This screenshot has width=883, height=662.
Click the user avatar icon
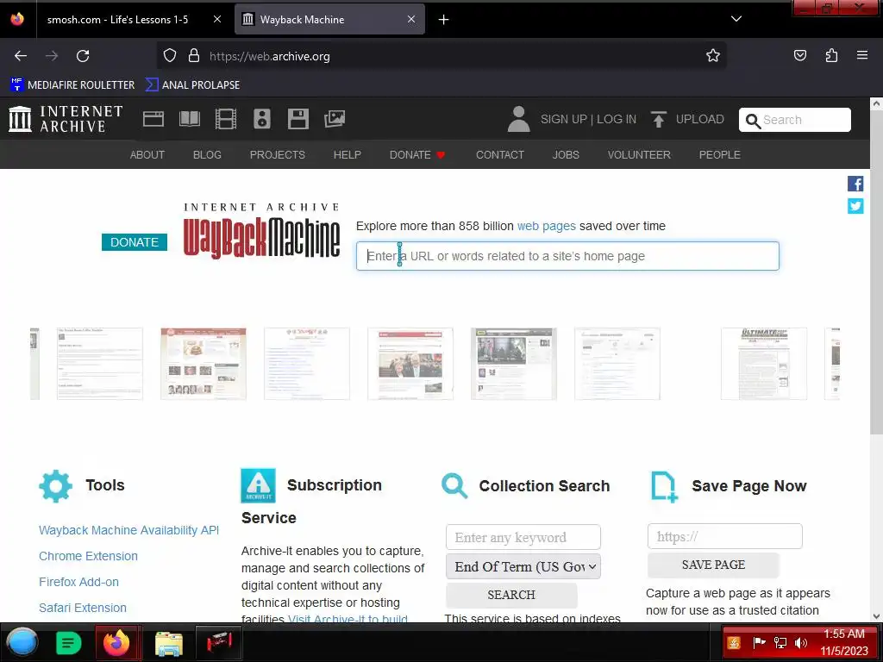pos(518,119)
